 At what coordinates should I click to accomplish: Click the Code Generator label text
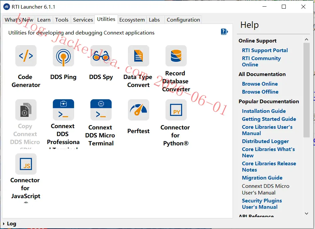pyautogui.click(x=26, y=81)
